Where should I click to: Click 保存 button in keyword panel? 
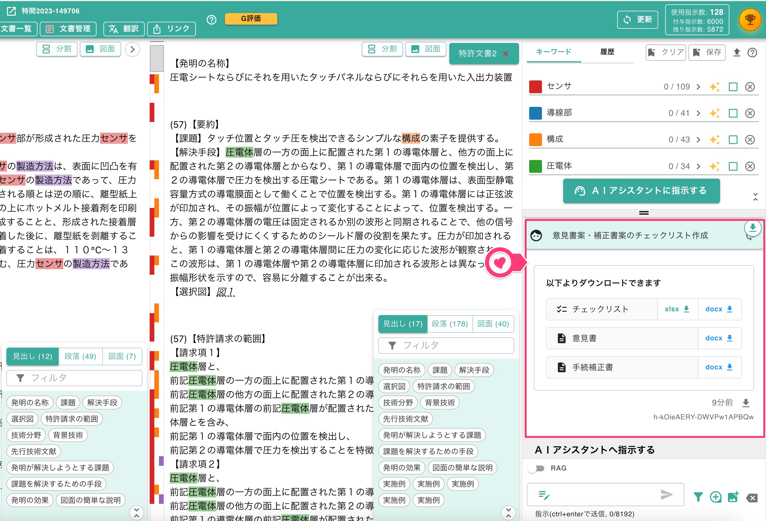(x=707, y=52)
